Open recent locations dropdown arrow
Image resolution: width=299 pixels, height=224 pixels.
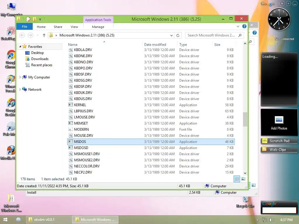tap(37, 35)
